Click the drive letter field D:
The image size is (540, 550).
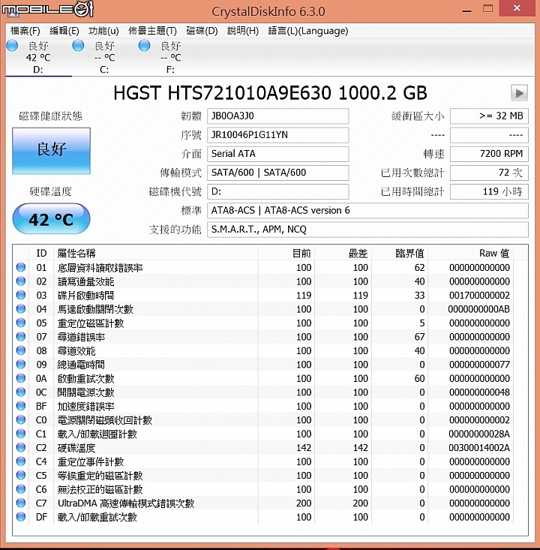point(277,192)
